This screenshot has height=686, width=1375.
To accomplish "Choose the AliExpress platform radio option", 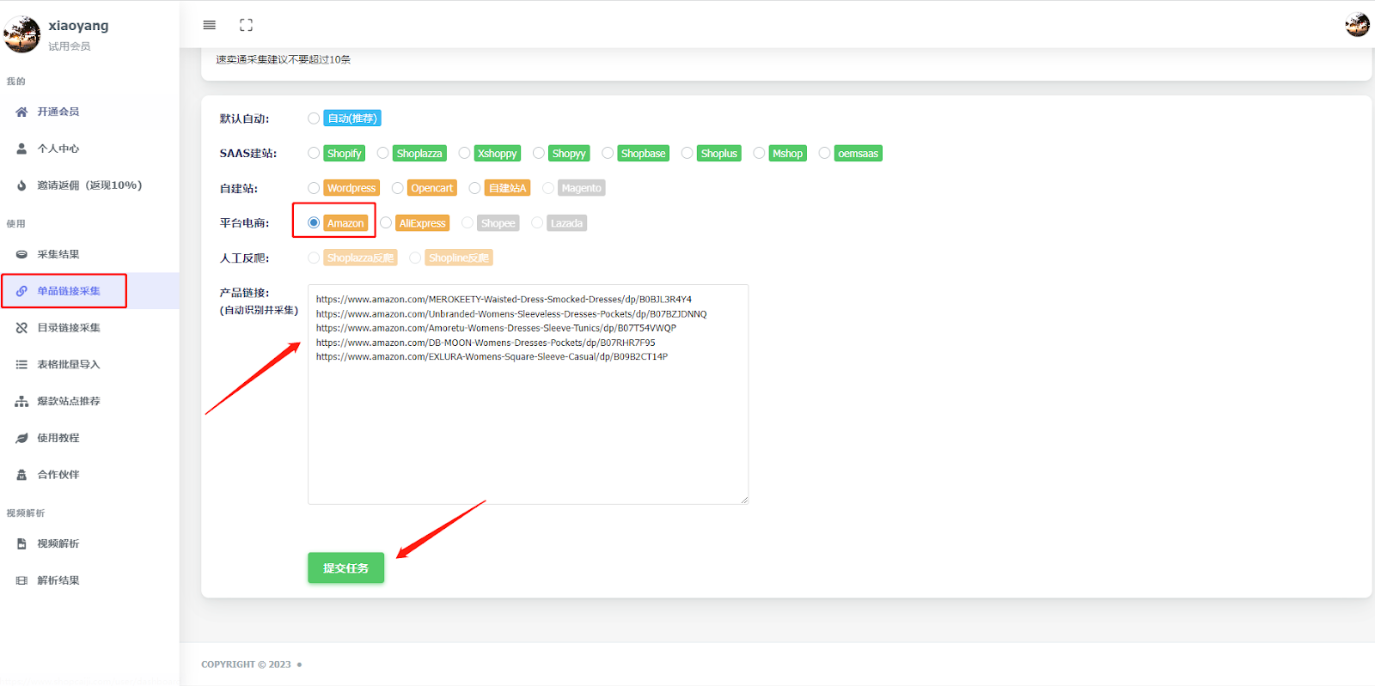I will (386, 223).
